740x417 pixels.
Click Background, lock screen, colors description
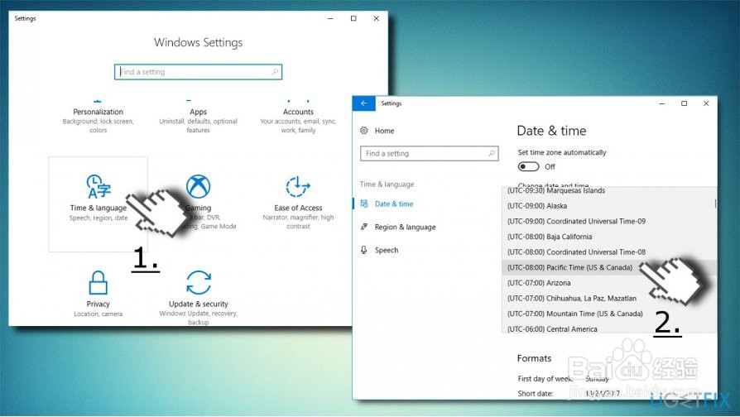click(x=99, y=126)
